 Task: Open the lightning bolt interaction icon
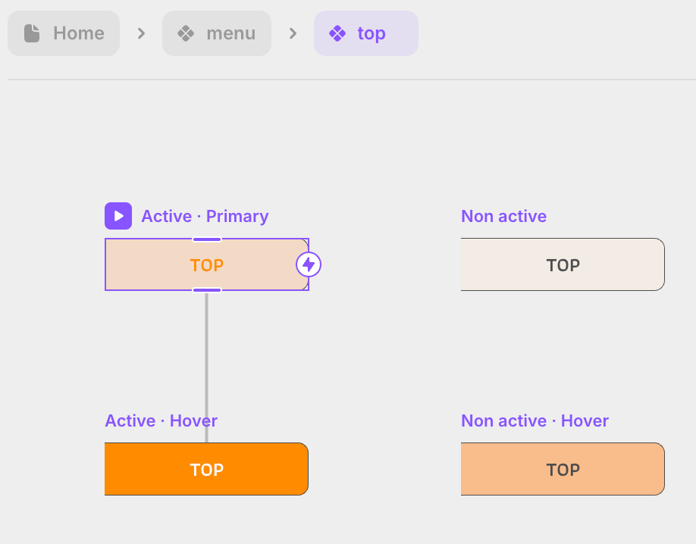(309, 264)
